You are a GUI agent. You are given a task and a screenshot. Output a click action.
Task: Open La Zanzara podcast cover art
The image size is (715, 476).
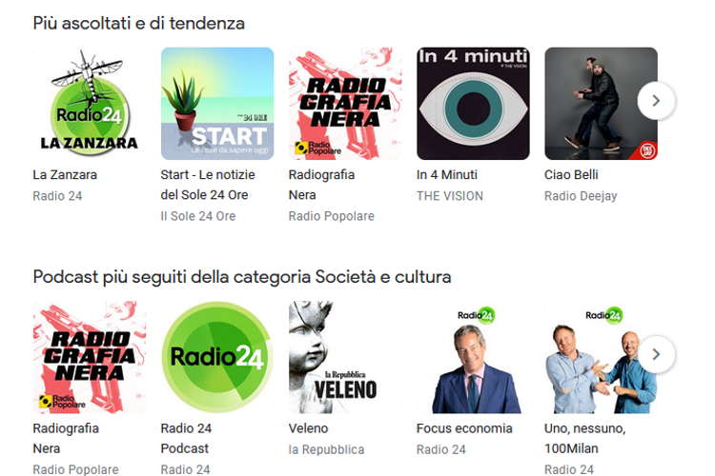click(90, 104)
